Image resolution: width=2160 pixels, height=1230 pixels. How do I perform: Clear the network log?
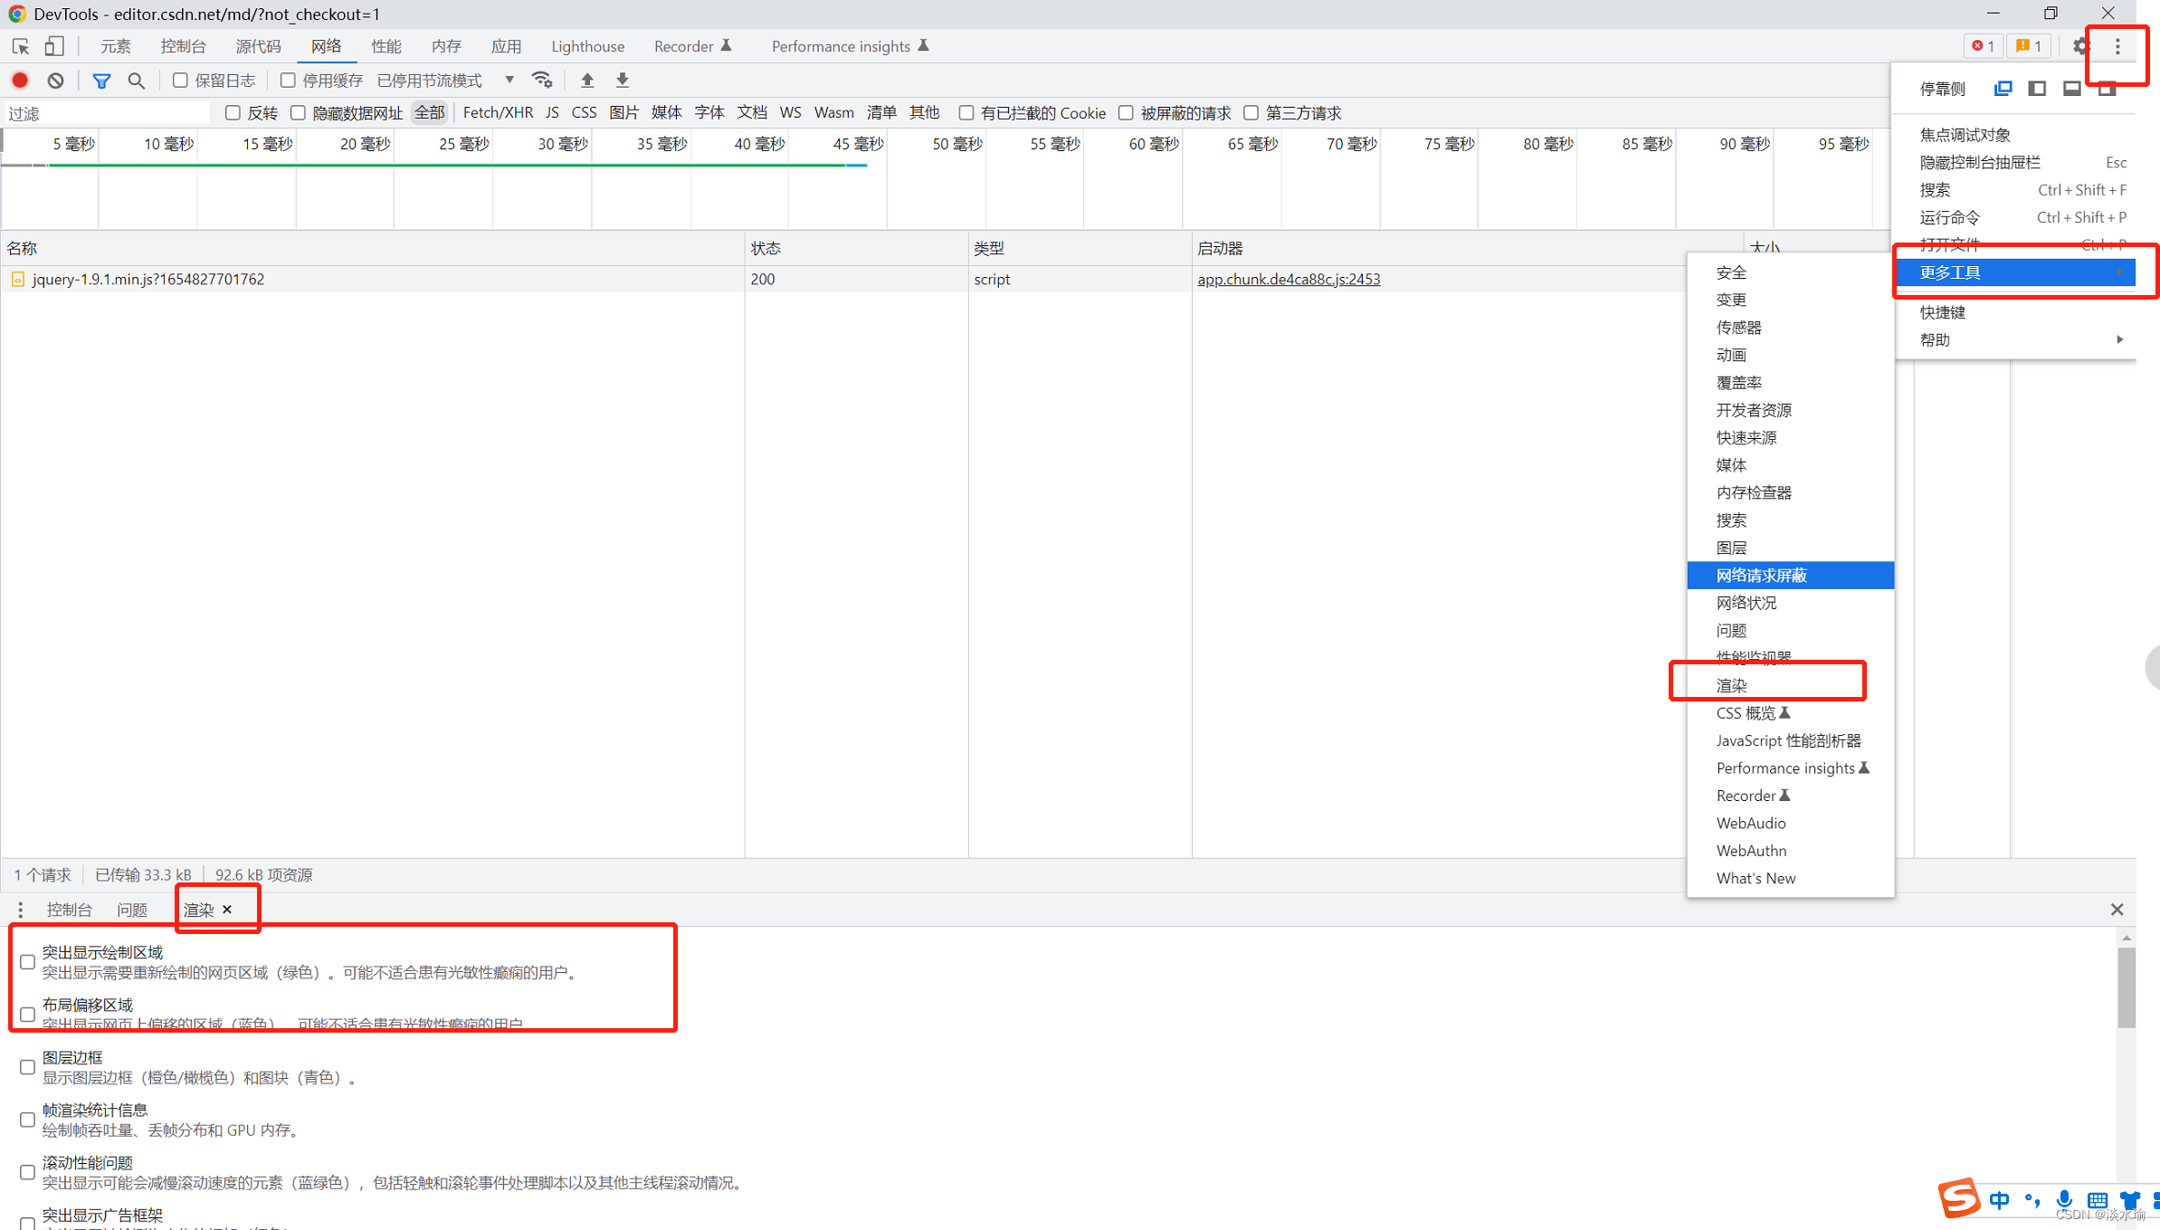coord(56,81)
